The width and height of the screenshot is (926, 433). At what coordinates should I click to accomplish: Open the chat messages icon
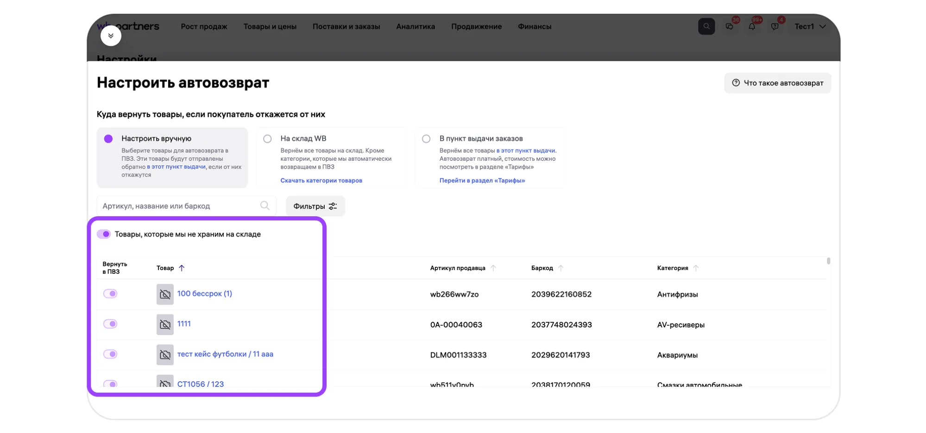click(729, 26)
